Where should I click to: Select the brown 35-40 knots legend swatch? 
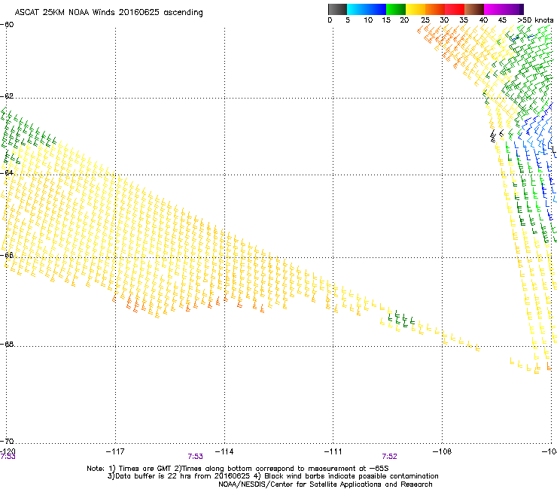[474, 9]
